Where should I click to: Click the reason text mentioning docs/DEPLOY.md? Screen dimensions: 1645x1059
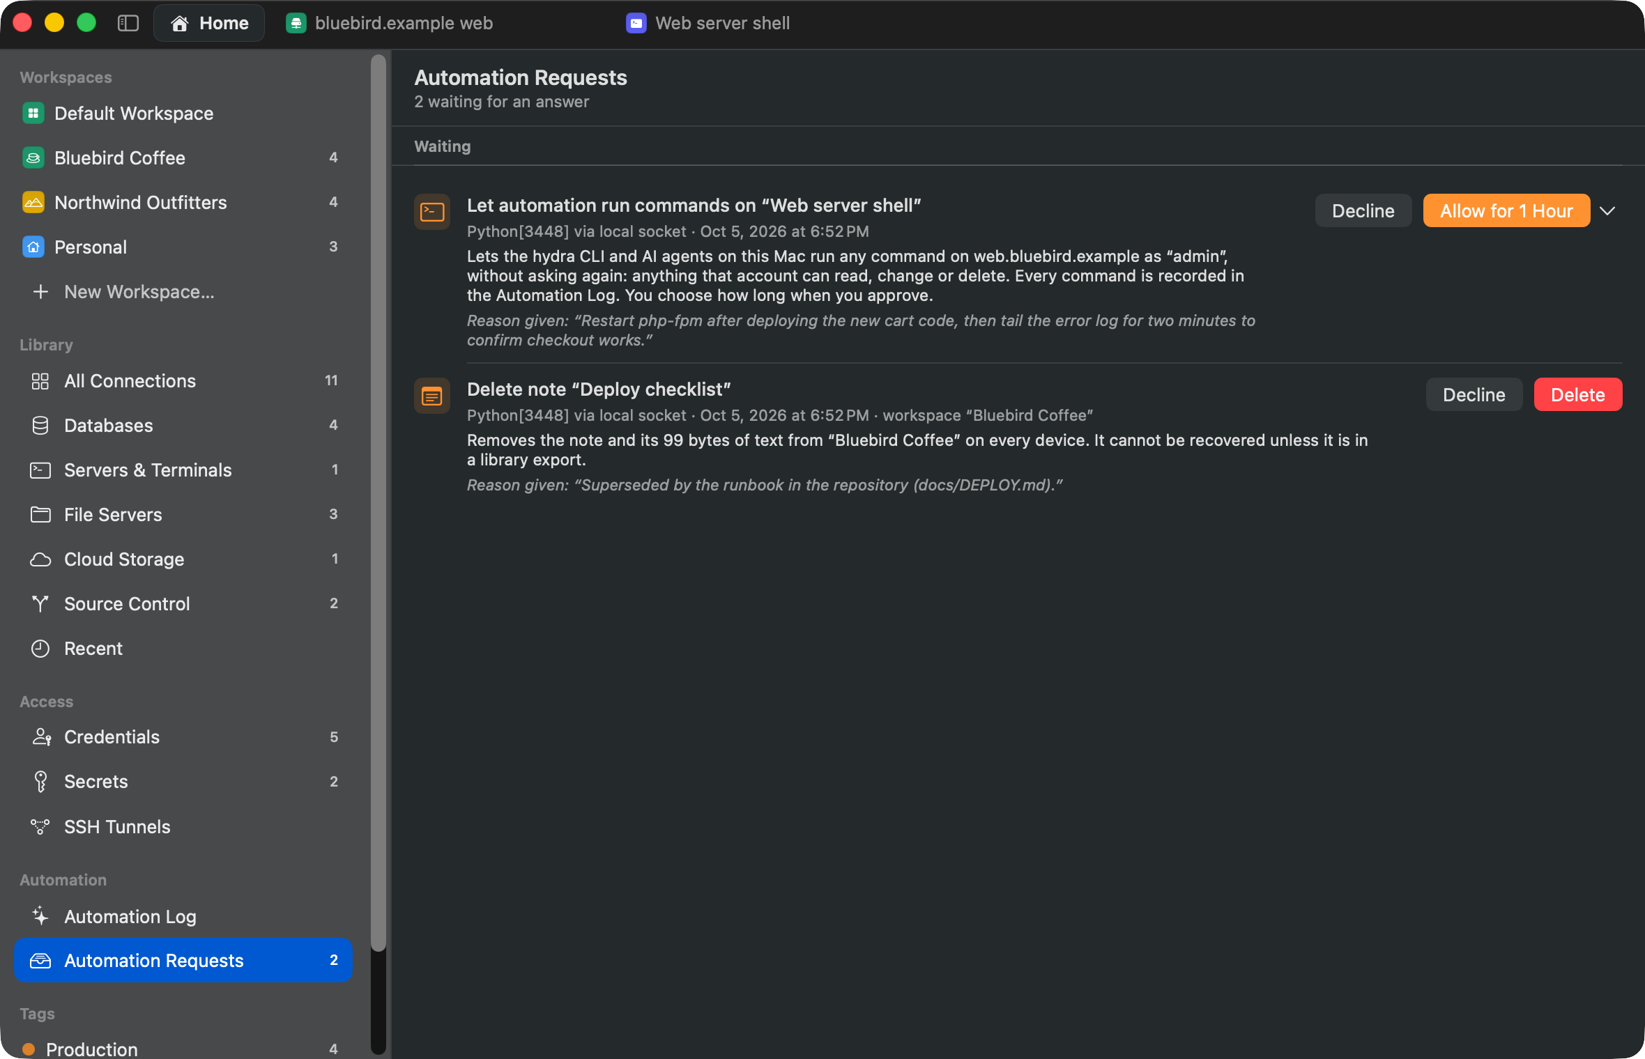click(765, 485)
